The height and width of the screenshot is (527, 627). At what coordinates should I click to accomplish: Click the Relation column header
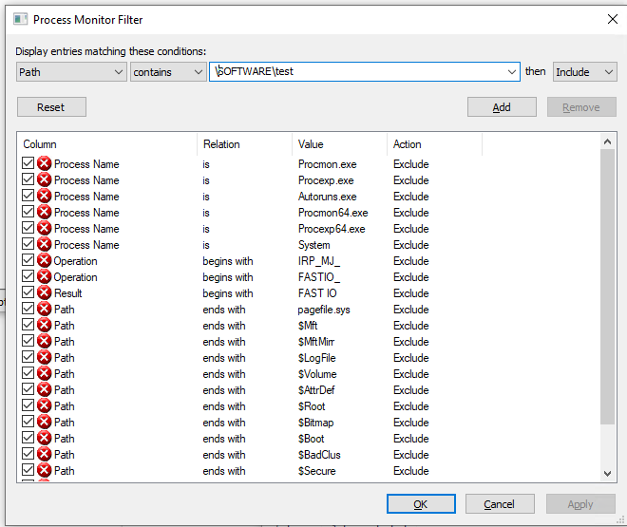[245, 144]
